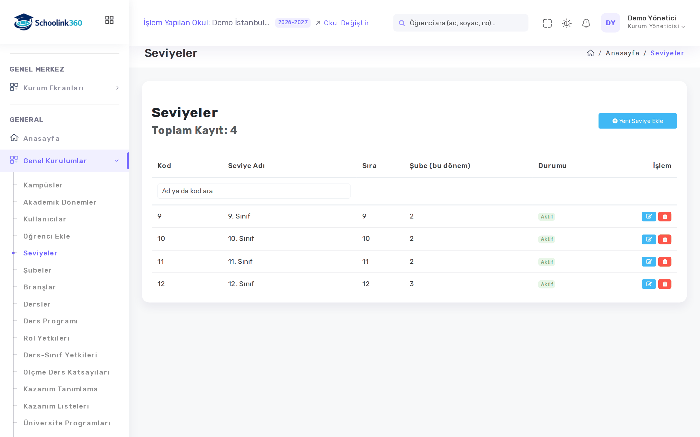Click the Şube (bu dönem) column header

point(440,166)
